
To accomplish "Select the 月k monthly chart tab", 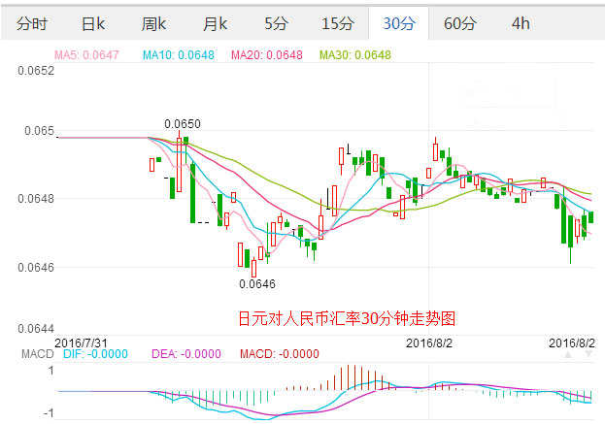I will click(215, 24).
